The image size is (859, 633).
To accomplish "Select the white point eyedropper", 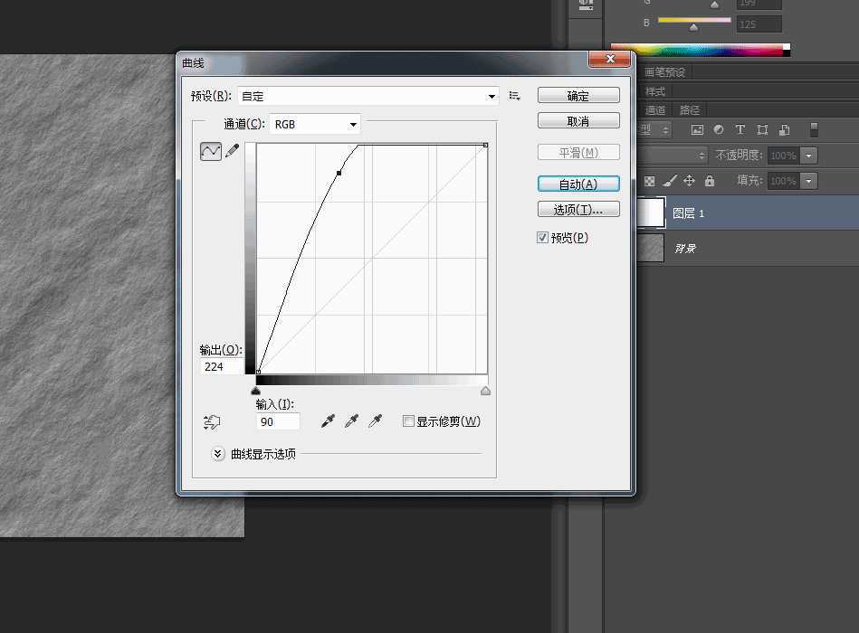I will pos(375,420).
